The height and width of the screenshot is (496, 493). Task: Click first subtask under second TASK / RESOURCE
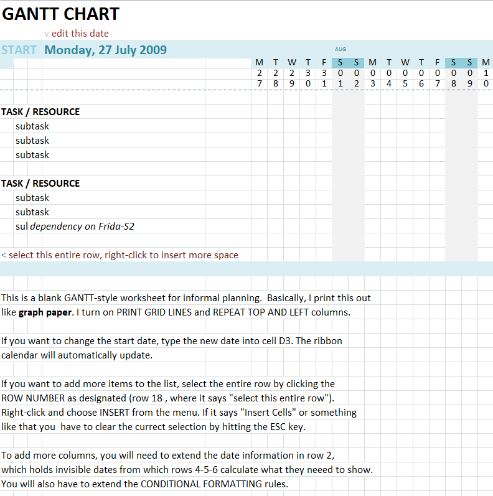click(x=32, y=198)
